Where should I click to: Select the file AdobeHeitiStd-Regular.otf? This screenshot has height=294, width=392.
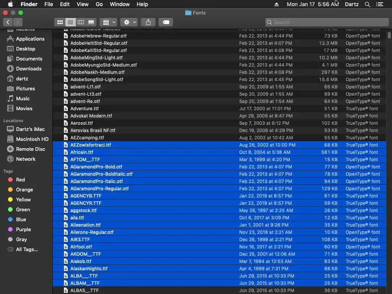pos(219,43)
